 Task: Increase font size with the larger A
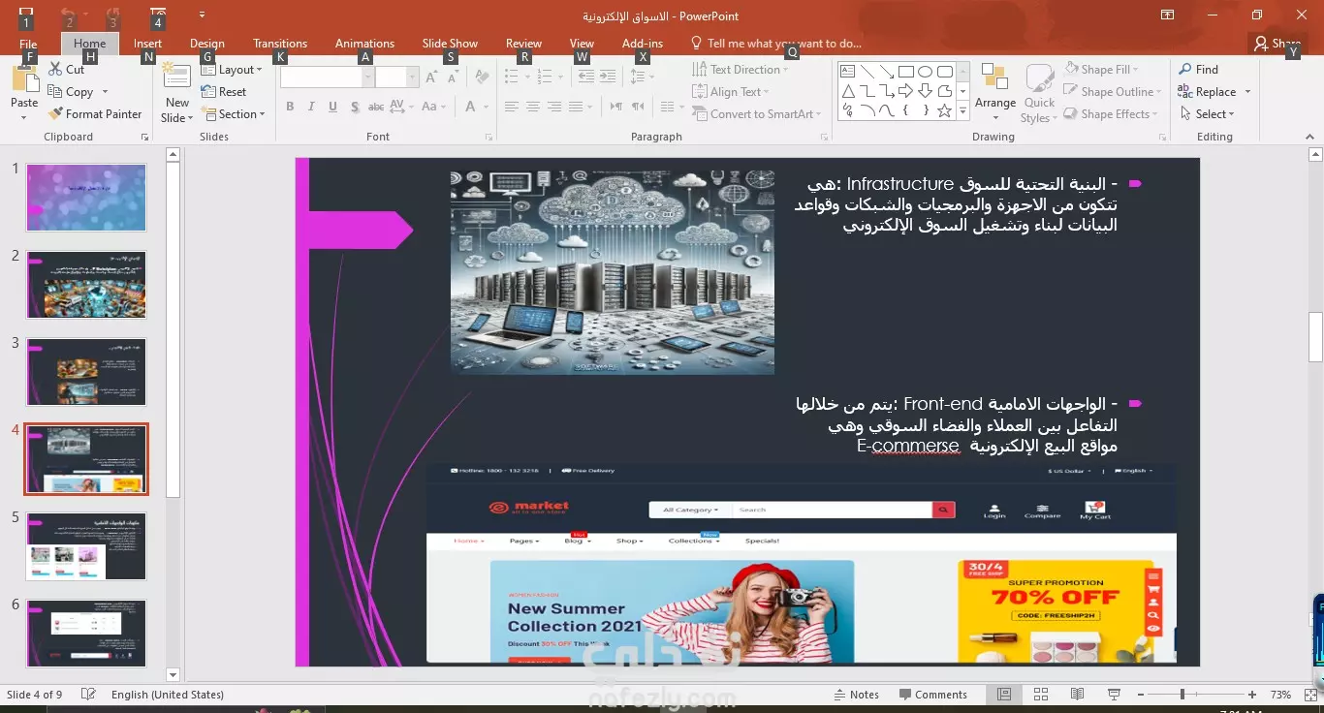[429, 77]
